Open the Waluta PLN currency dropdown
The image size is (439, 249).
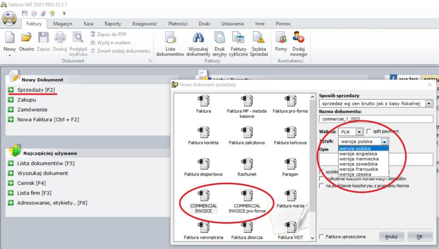359,132
